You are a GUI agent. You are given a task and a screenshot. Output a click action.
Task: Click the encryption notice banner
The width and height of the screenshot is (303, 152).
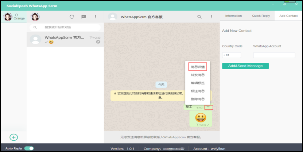pos(161,96)
